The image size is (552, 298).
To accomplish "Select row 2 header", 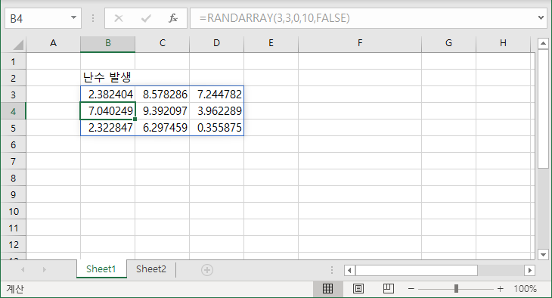I will click(14, 78).
